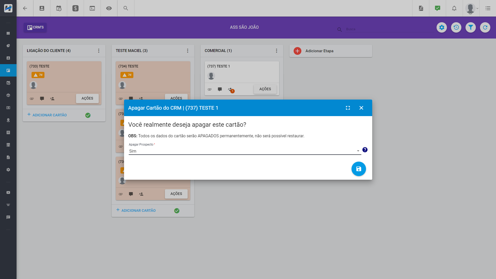Open the filter funnel icon

pos(471,27)
